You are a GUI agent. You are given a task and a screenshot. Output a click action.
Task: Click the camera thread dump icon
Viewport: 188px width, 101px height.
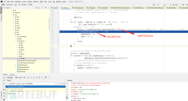point(4,100)
